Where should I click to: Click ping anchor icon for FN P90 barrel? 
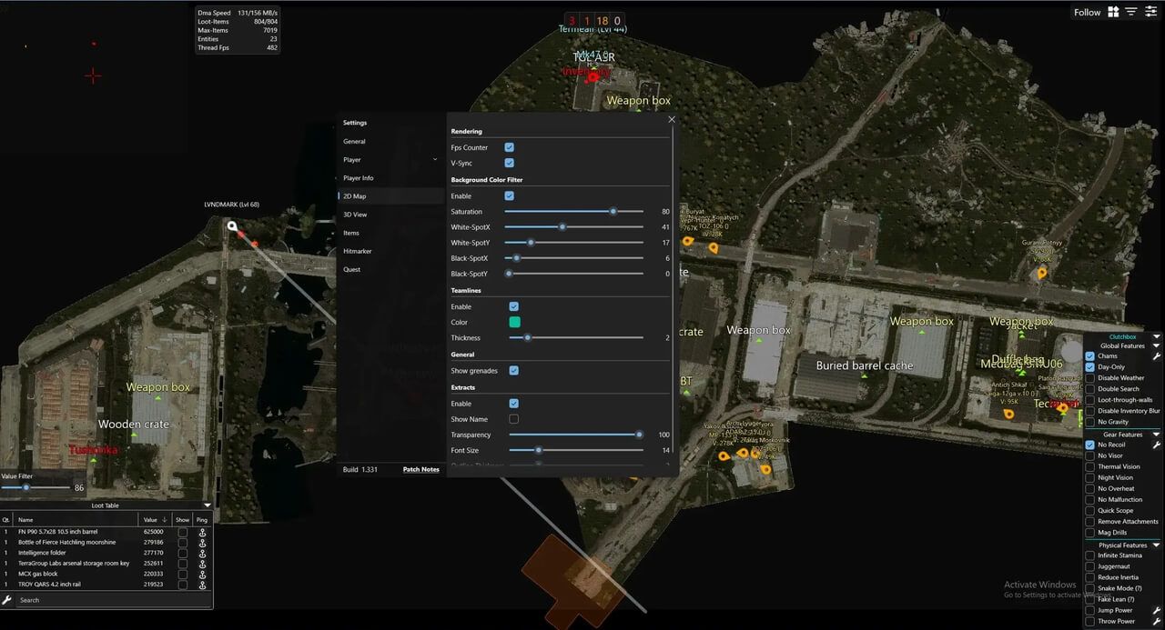pos(202,532)
